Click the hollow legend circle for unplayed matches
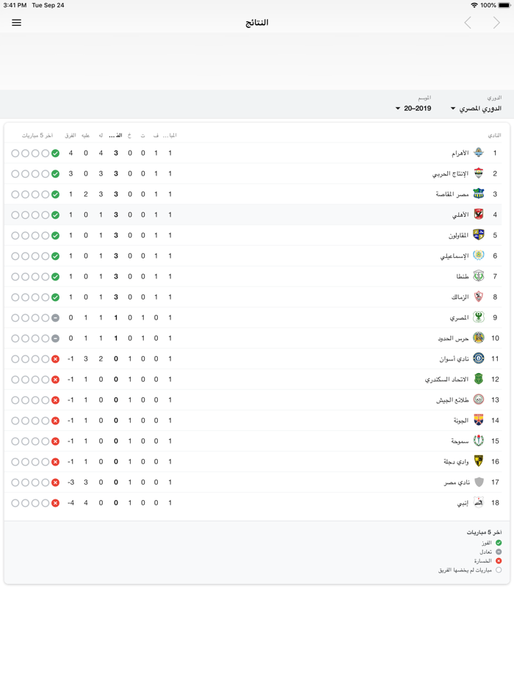This screenshot has width=514, height=686. tap(499, 570)
